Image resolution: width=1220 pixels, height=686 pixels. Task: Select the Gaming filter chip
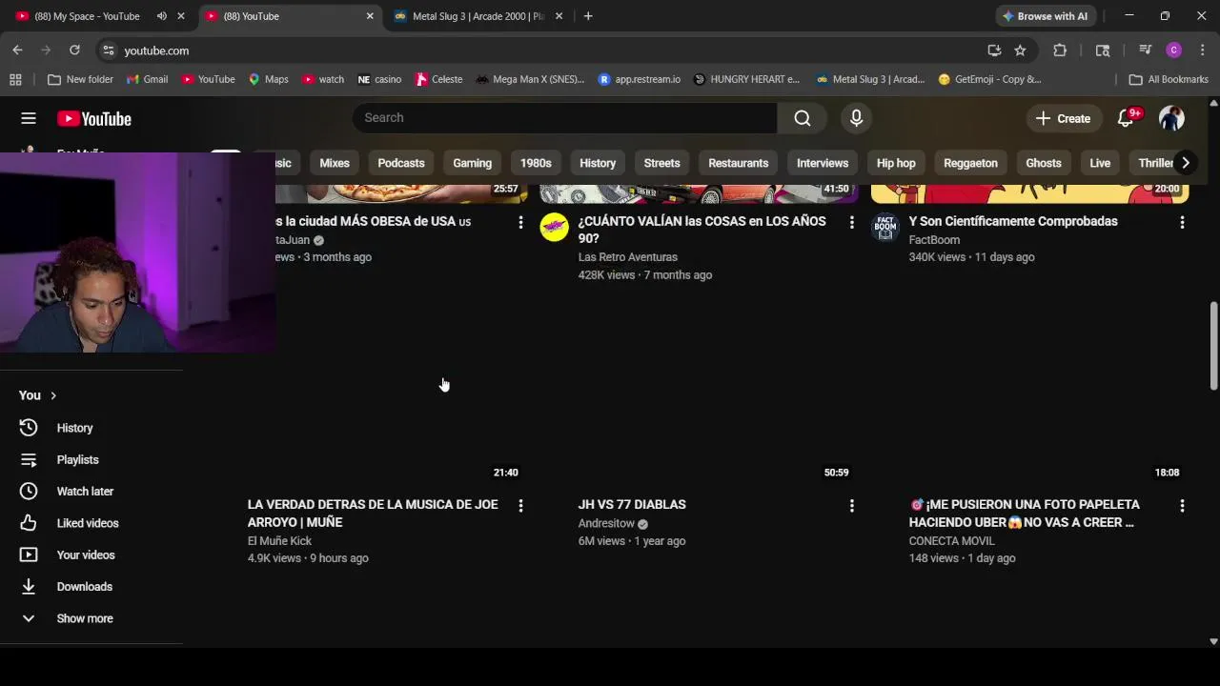pyautogui.click(x=472, y=163)
